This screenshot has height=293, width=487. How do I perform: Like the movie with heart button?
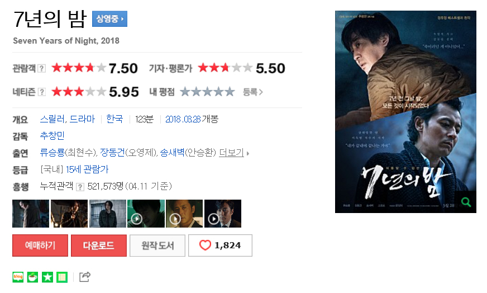(220, 245)
